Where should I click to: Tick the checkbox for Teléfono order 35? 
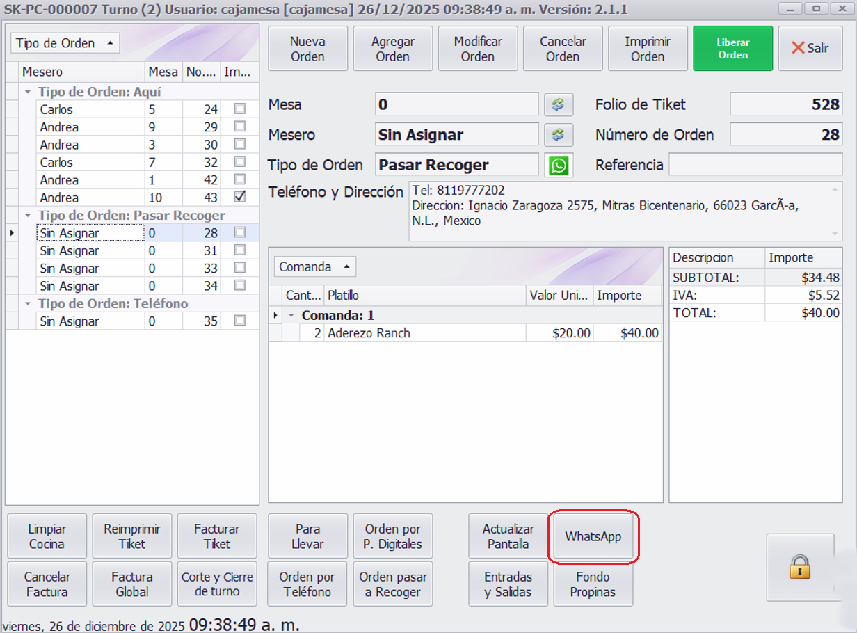coord(240,321)
